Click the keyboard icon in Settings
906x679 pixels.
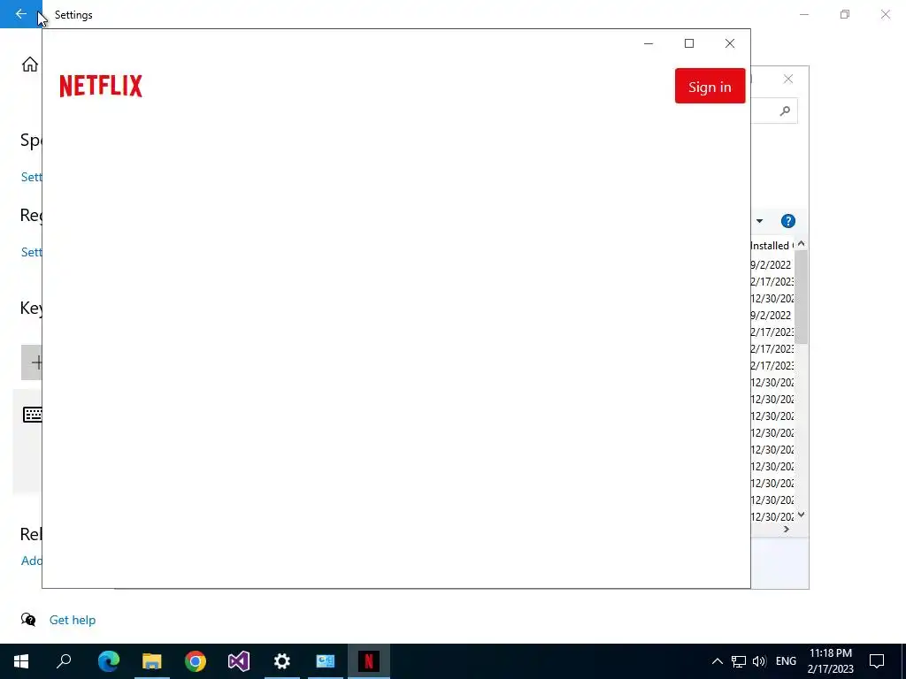pyautogui.click(x=33, y=414)
